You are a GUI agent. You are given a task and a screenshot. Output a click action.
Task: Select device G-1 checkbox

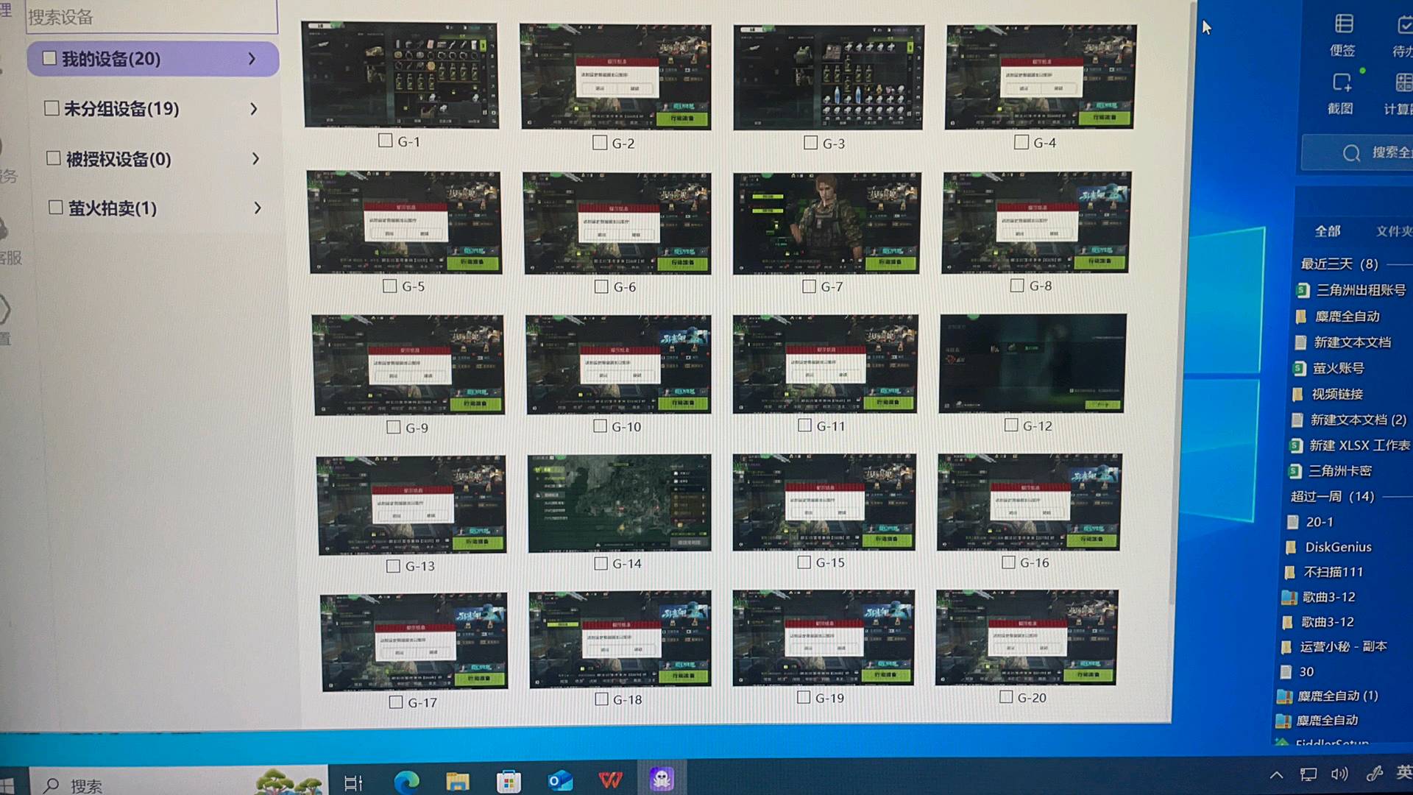385,141
